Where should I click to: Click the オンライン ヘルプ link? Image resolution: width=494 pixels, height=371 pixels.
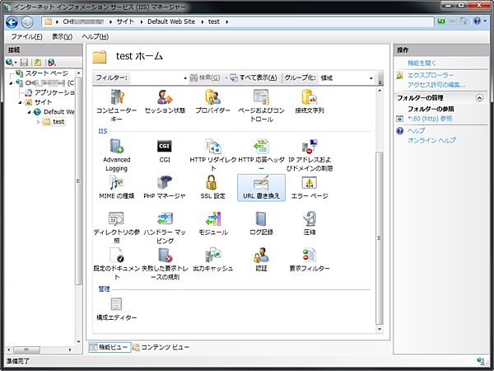point(431,140)
